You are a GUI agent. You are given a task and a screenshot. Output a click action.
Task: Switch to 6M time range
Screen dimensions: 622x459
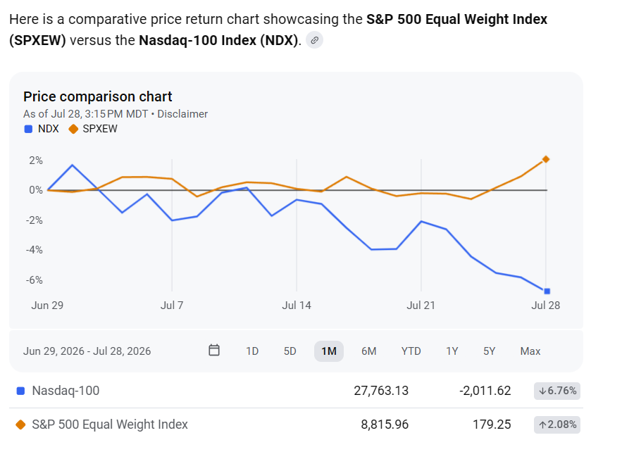368,351
